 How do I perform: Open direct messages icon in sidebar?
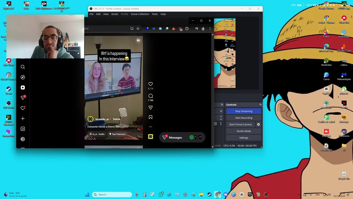[23, 98]
